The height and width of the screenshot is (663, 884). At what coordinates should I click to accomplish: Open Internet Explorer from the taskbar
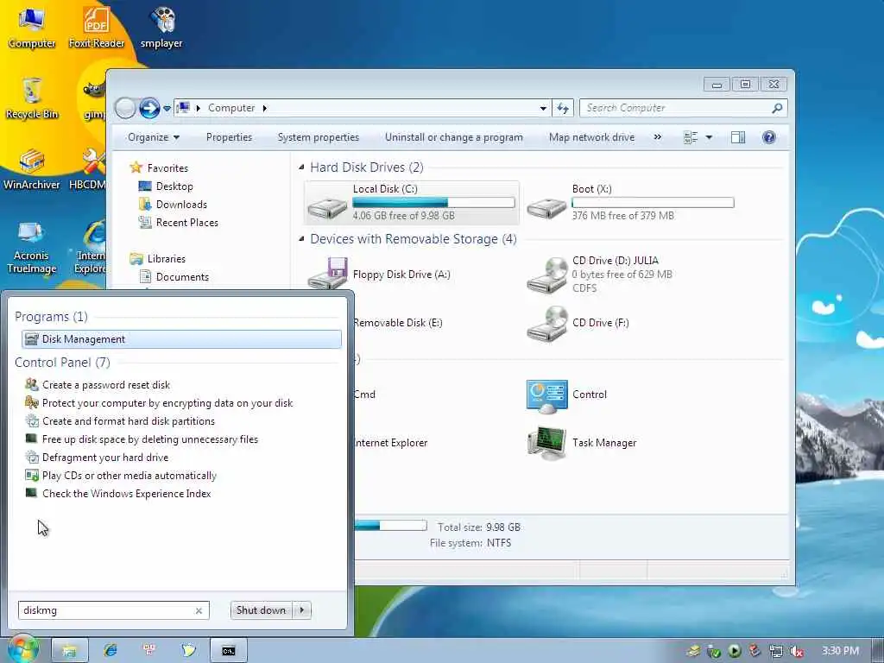[110, 651]
